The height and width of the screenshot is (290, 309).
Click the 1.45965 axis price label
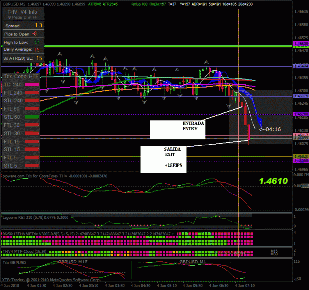(x=301, y=169)
